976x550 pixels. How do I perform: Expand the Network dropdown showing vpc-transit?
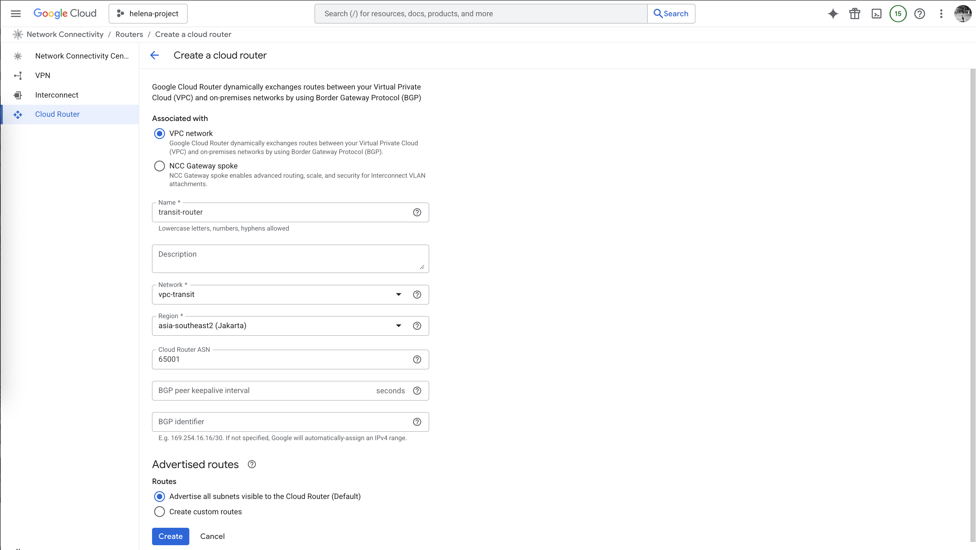(x=398, y=295)
